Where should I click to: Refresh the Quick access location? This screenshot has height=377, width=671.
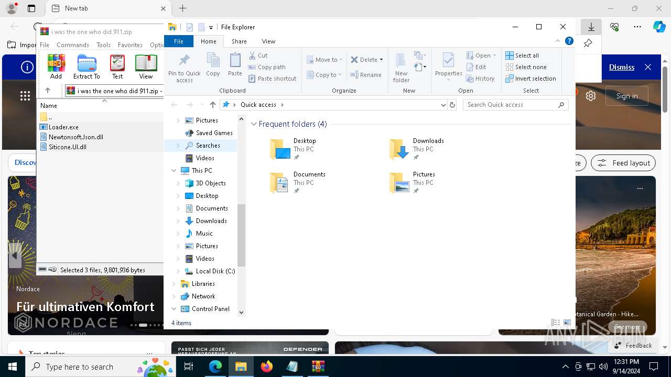452,105
